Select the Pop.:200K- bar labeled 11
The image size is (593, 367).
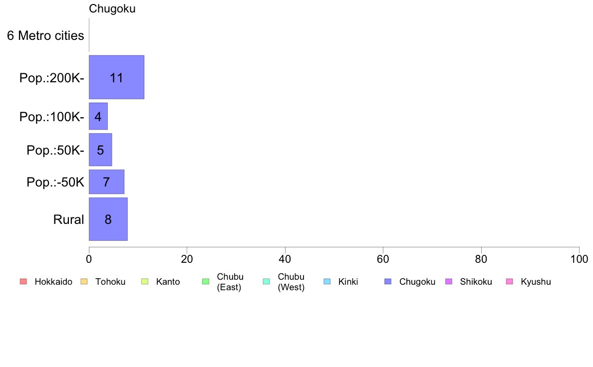tap(116, 77)
